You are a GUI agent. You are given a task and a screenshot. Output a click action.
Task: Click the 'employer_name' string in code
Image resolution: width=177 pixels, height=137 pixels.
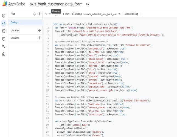point(97,87)
